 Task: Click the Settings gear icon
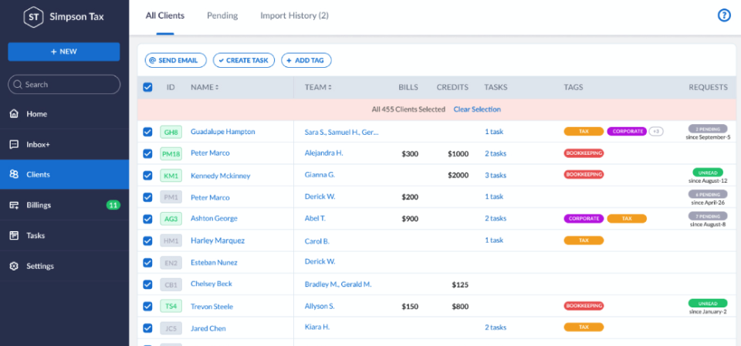[14, 266]
